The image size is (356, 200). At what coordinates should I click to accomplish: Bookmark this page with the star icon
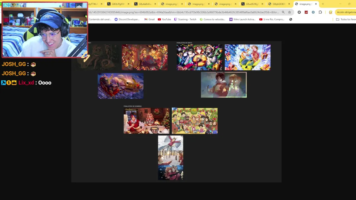(x=290, y=12)
